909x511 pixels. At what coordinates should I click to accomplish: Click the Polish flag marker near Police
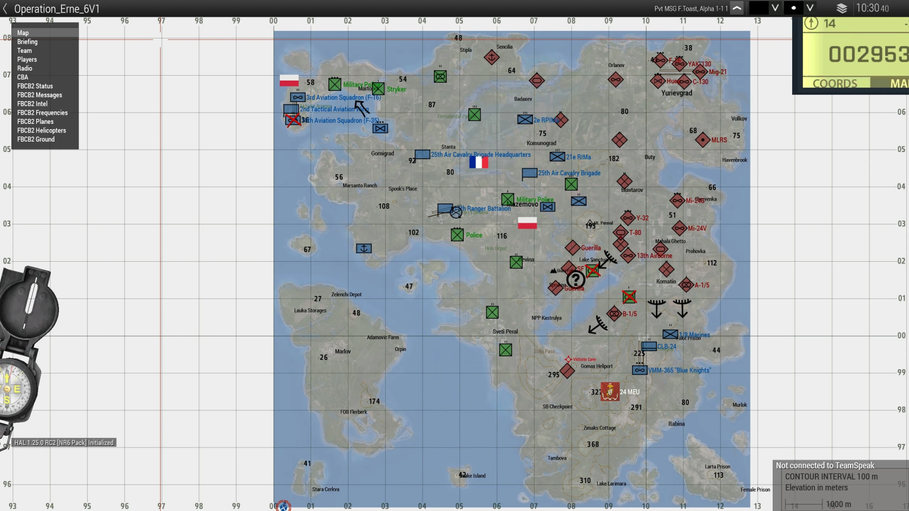(527, 223)
